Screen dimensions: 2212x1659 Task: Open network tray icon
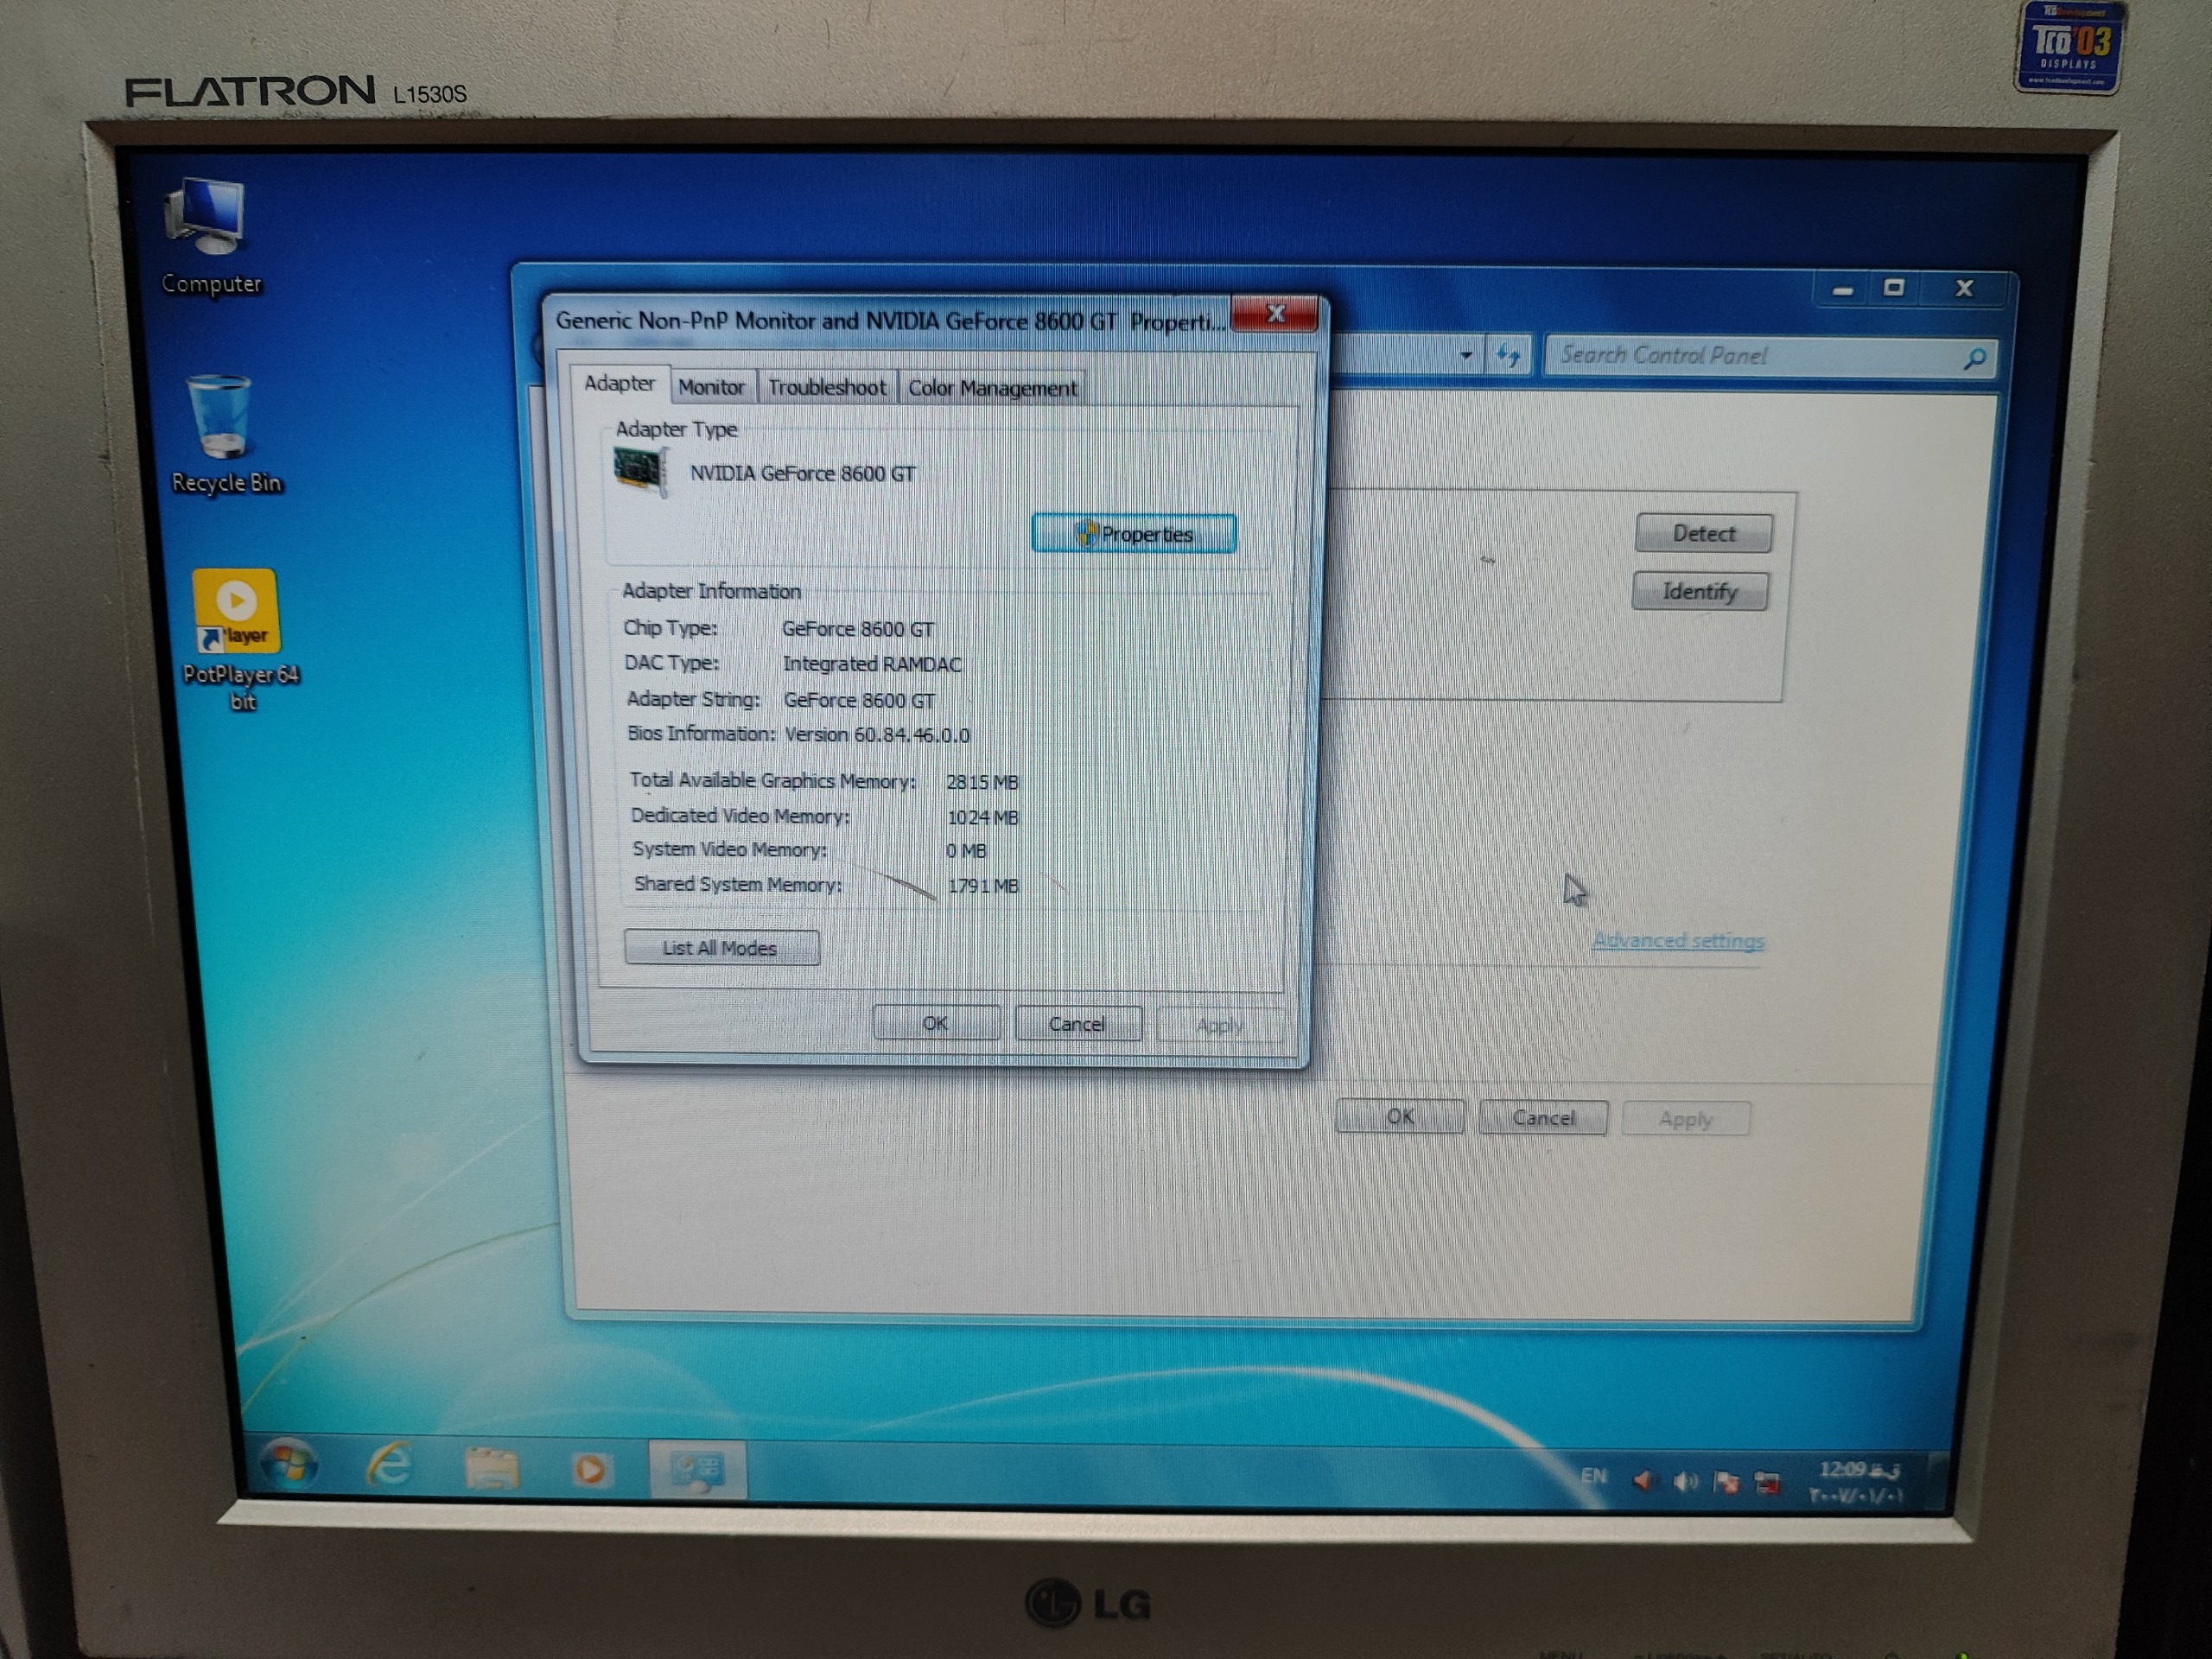click(x=1767, y=1482)
